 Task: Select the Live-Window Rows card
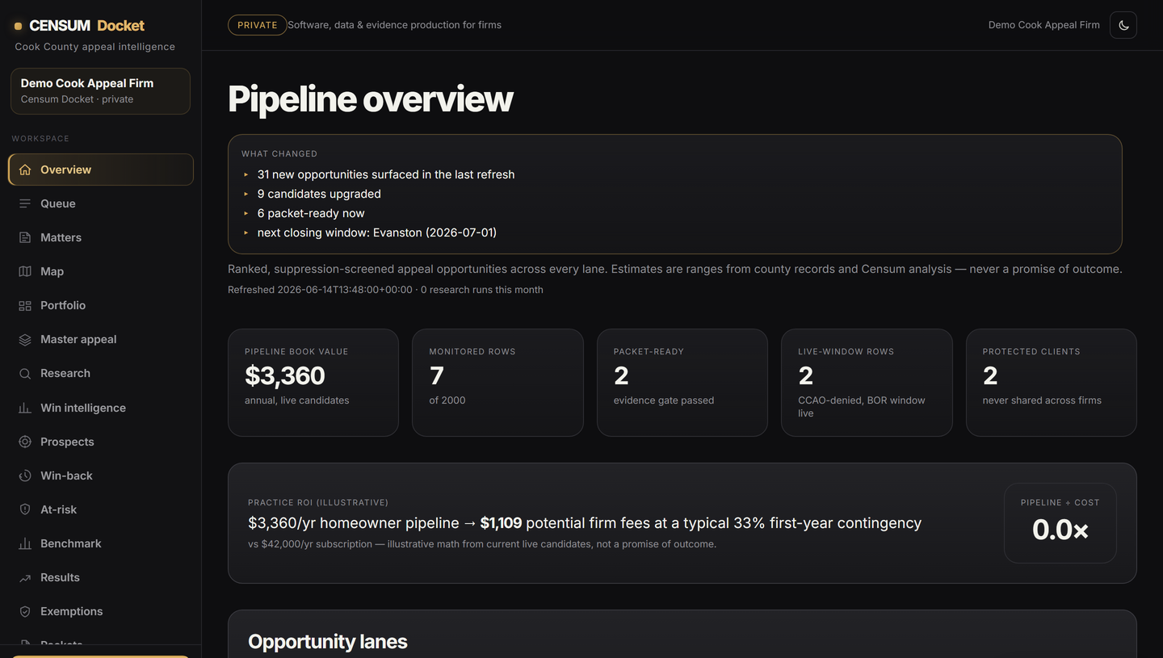point(867,383)
